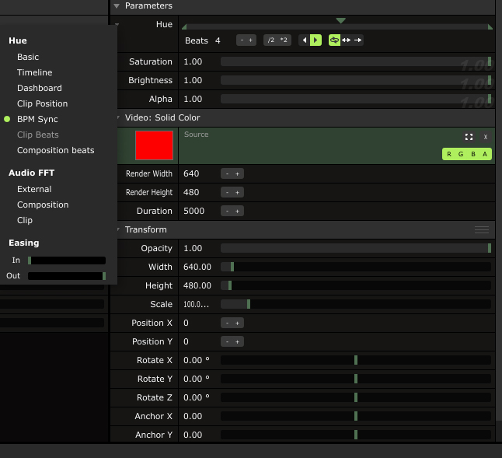Collapse the Video: Solid Color section

coord(117,117)
